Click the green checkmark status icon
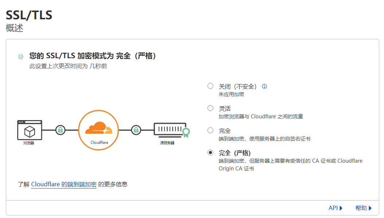 click(21, 57)
